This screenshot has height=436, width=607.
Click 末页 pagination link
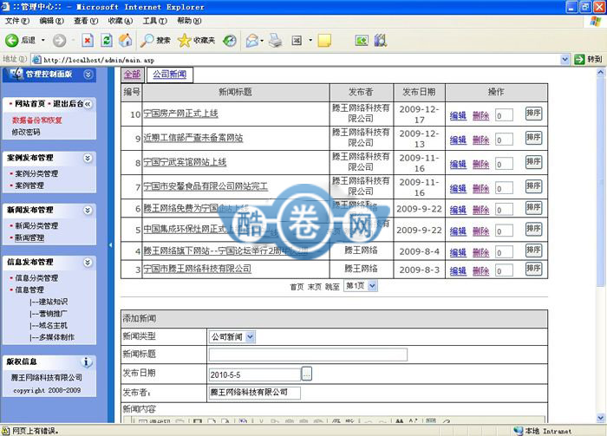click(x=314, y=287)
